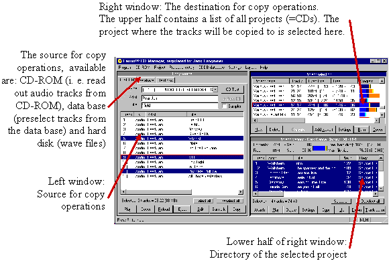
Task: Click the CD Text button
Action: (233, 90)
